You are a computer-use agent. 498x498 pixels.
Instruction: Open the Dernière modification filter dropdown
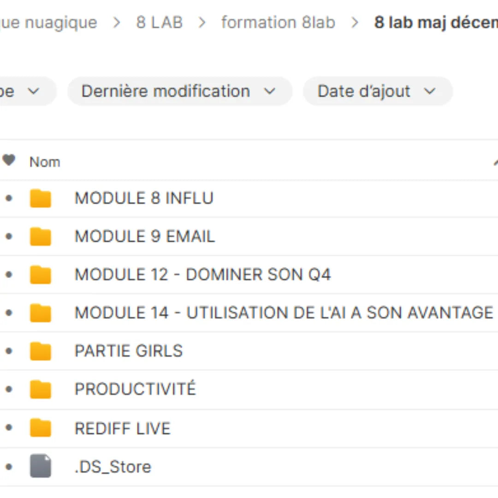click(x=179, y=91)
